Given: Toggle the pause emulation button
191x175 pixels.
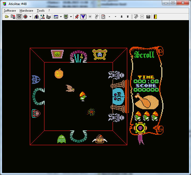Looking at the screenshot, I should point(19,17).
